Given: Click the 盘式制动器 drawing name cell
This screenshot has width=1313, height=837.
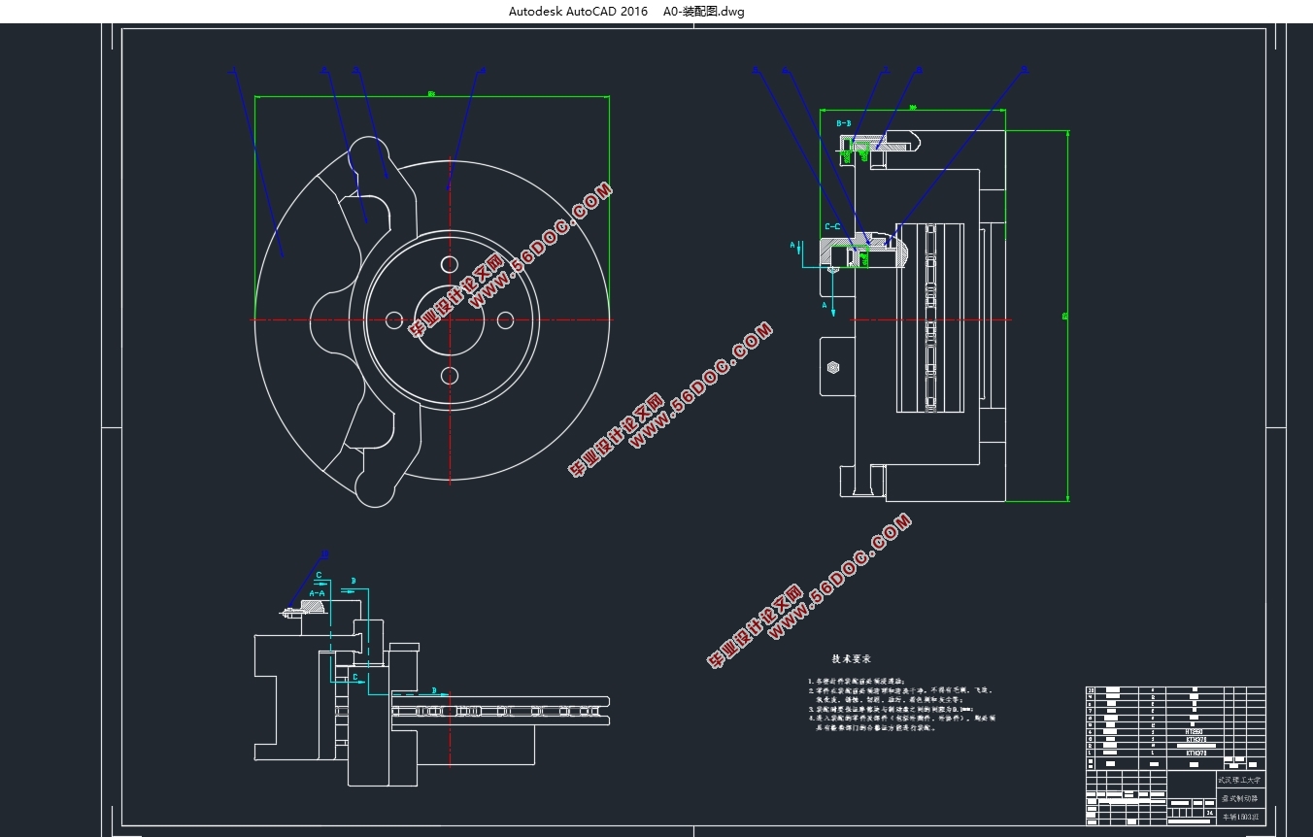Looking at the screenshot, I should 1240,799.
